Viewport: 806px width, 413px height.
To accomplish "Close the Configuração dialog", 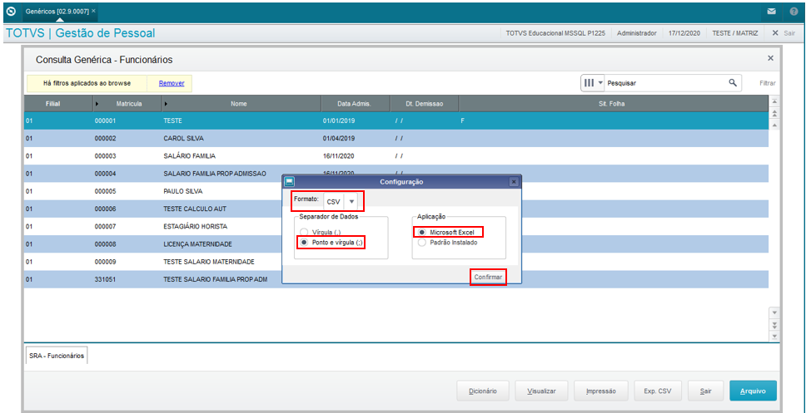I will [x=513, y=182].
